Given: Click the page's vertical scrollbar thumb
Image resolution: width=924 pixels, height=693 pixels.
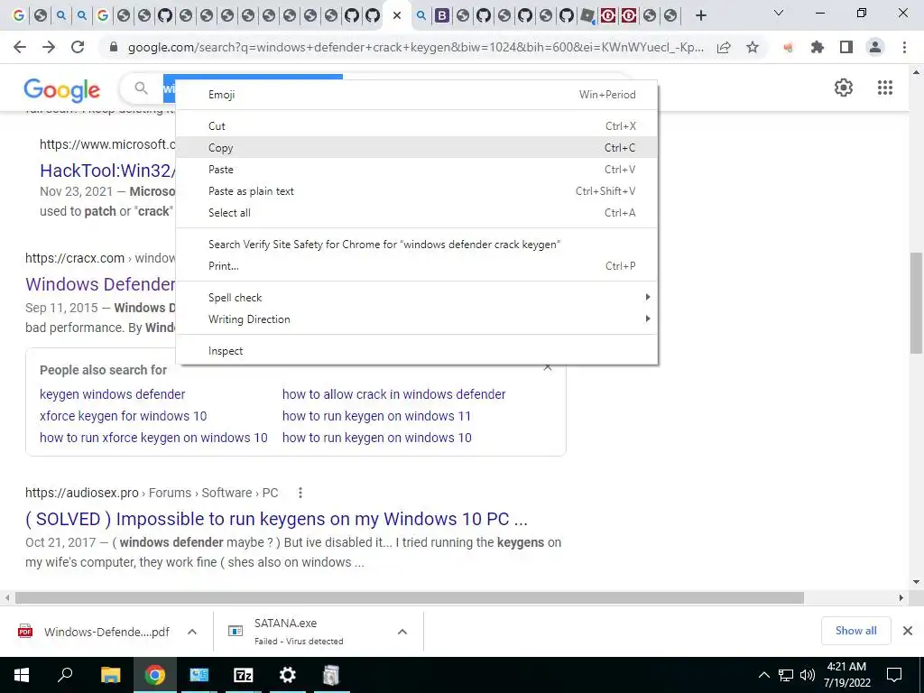Looking at the screenshot, I should point(916,303).
